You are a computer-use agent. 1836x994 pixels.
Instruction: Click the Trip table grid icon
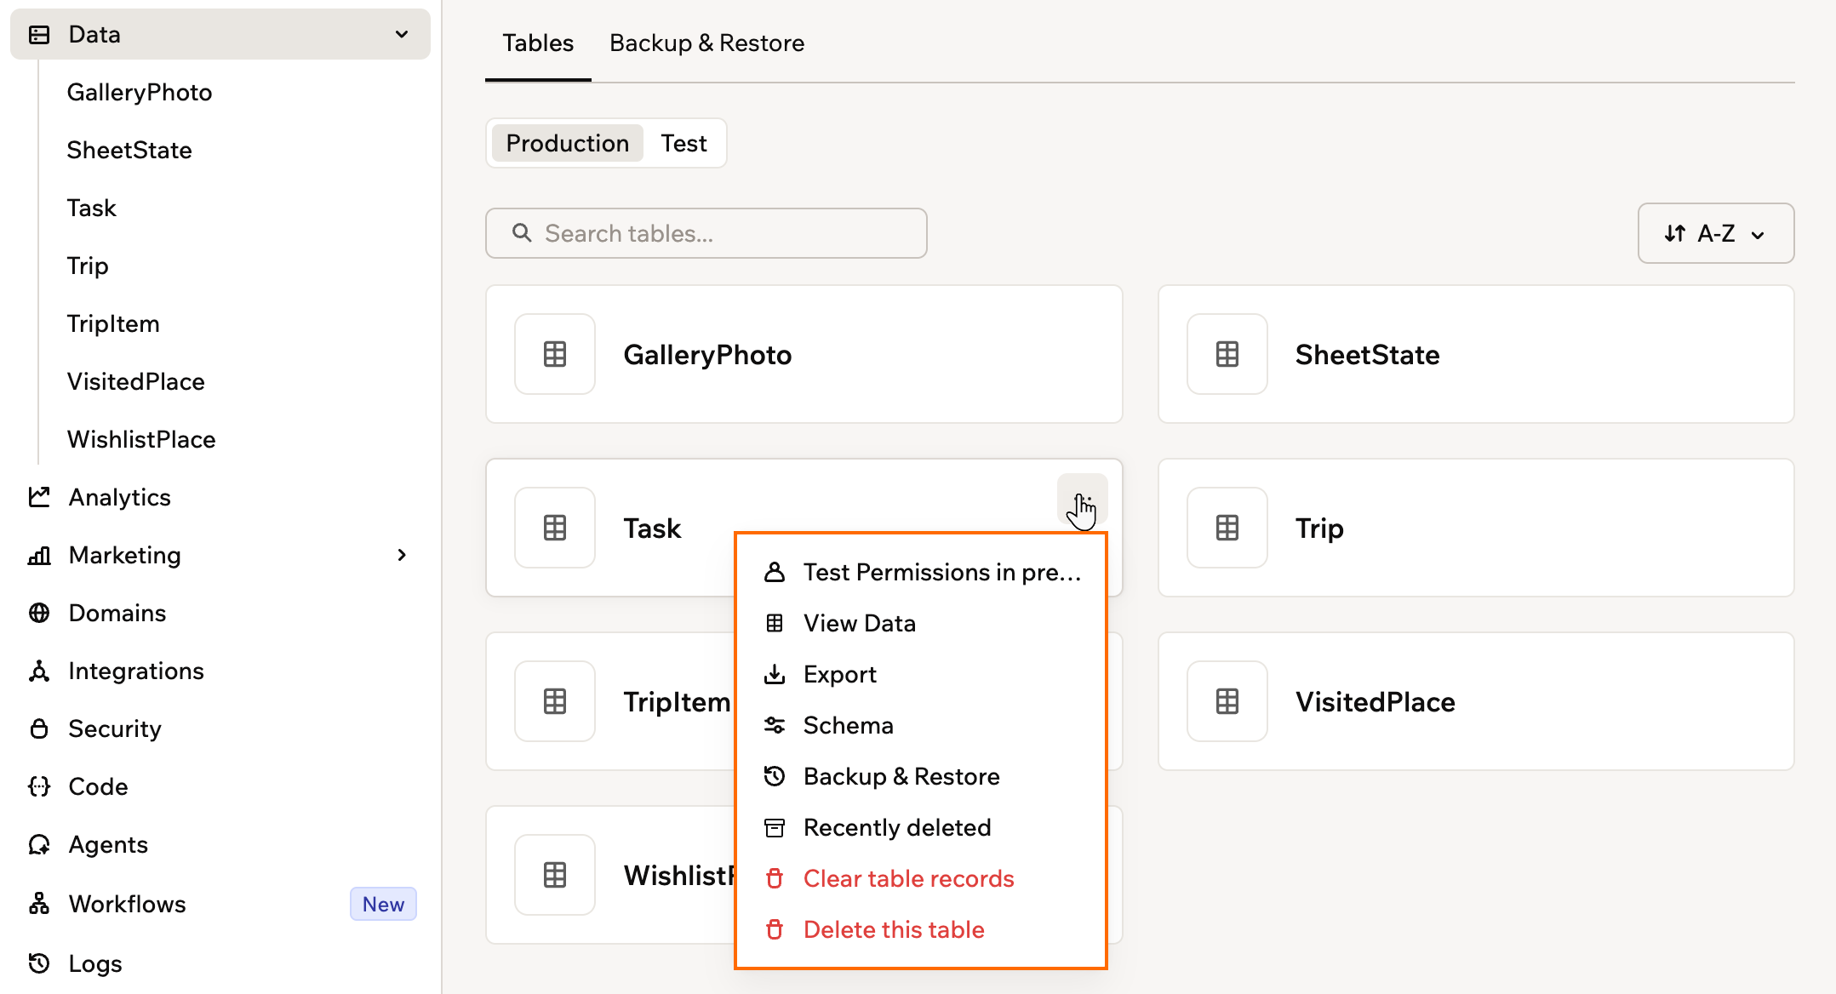[x=1227, y=528]
